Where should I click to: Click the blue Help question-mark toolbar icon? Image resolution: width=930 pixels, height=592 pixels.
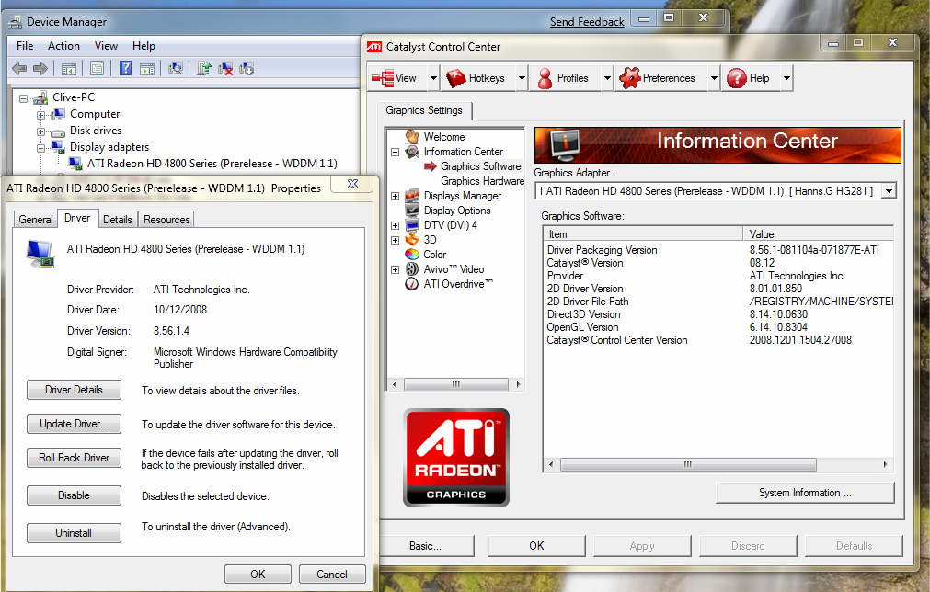(x=126, y=68)
